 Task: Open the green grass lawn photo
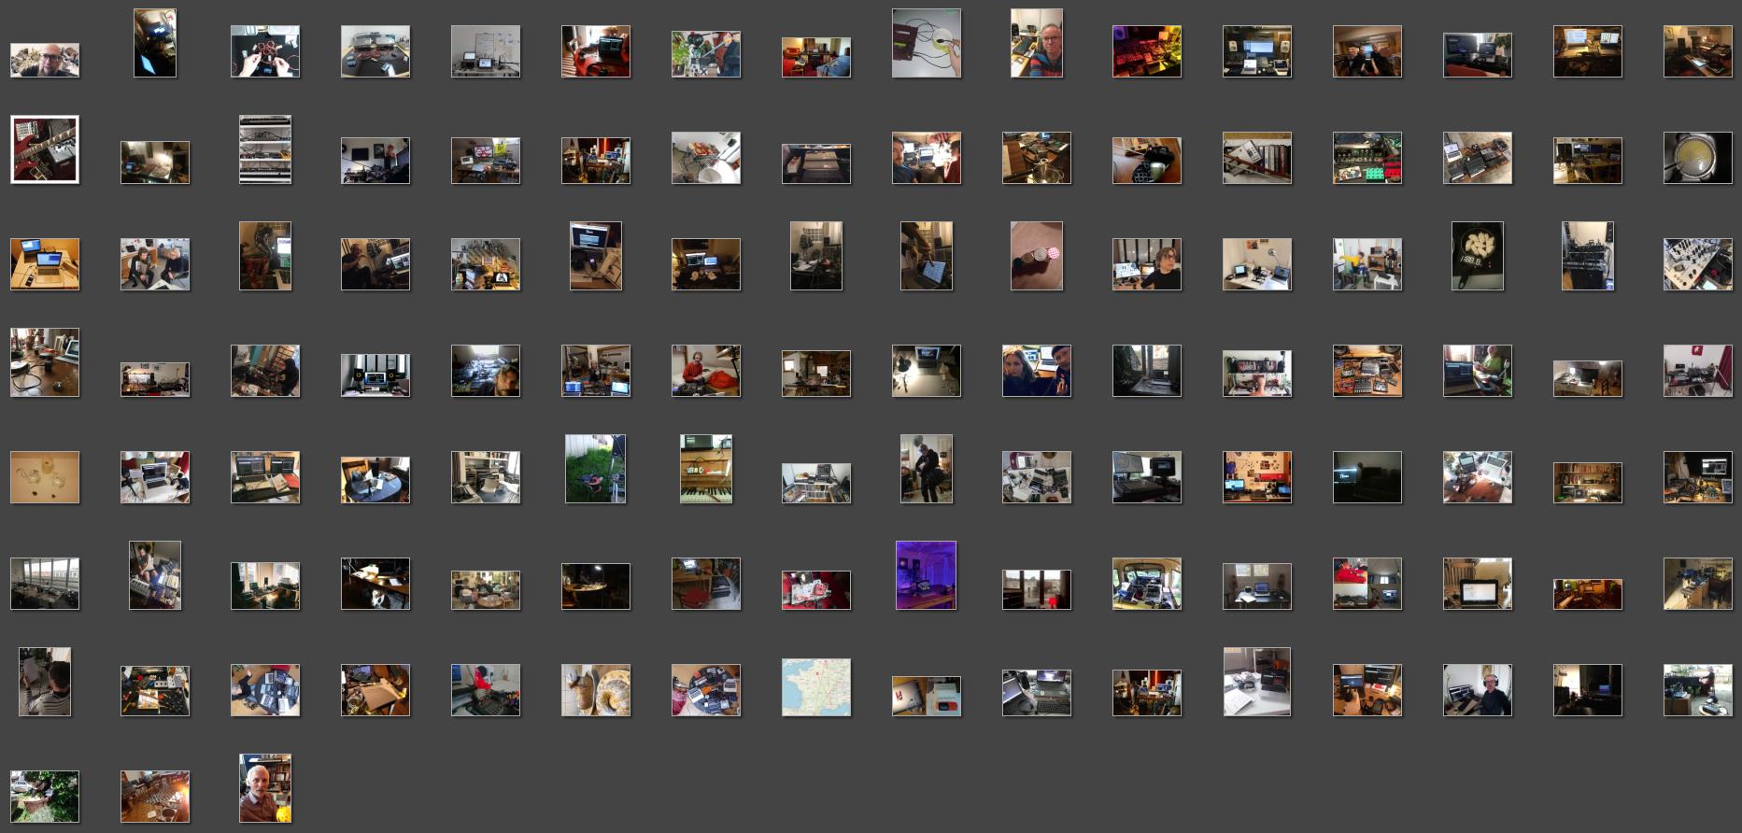pyautogui.click(x=595, y=469)
